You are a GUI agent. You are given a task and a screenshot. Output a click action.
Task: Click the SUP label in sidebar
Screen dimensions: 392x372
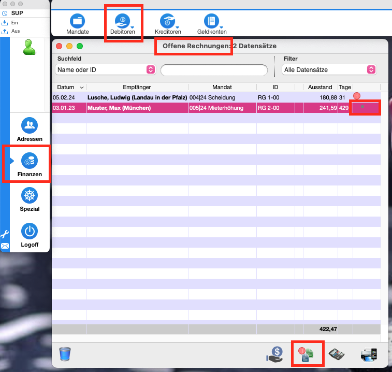point(17,13)
